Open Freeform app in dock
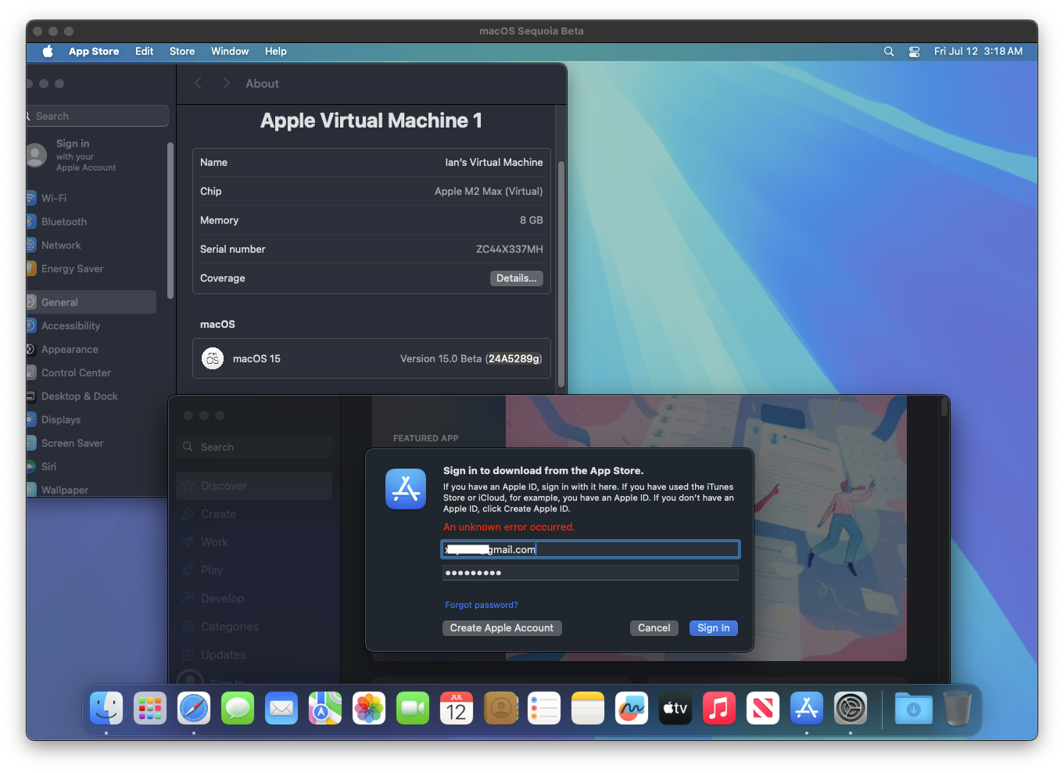 [x=632, y=709]
